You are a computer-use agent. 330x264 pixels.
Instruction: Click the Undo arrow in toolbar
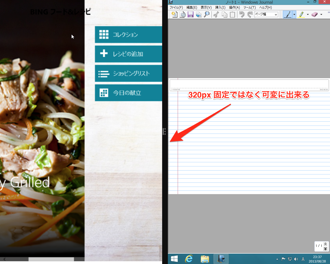(242, 14)
